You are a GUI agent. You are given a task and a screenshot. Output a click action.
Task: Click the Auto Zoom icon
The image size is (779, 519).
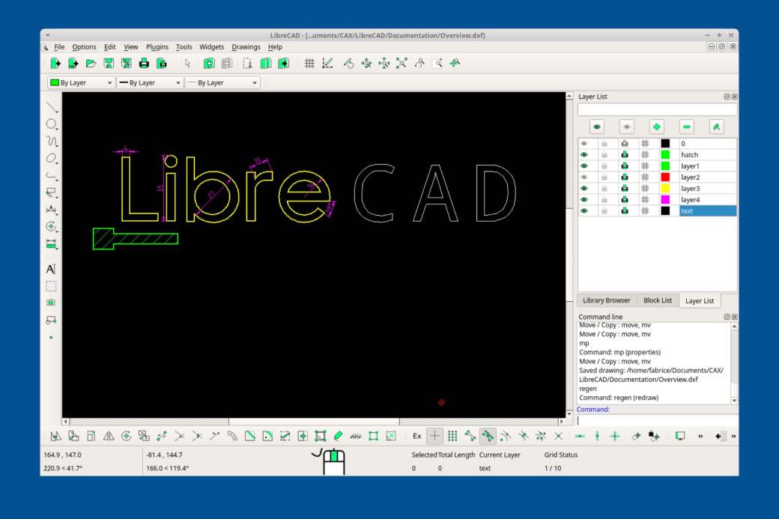(402, 64)
